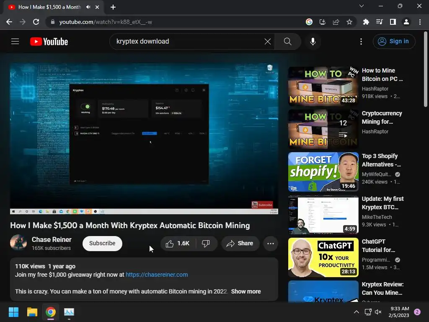The height and width of the screenshot is (322, 429).
Task: Install app icon in address bar
Action: [x=323, y=22]
